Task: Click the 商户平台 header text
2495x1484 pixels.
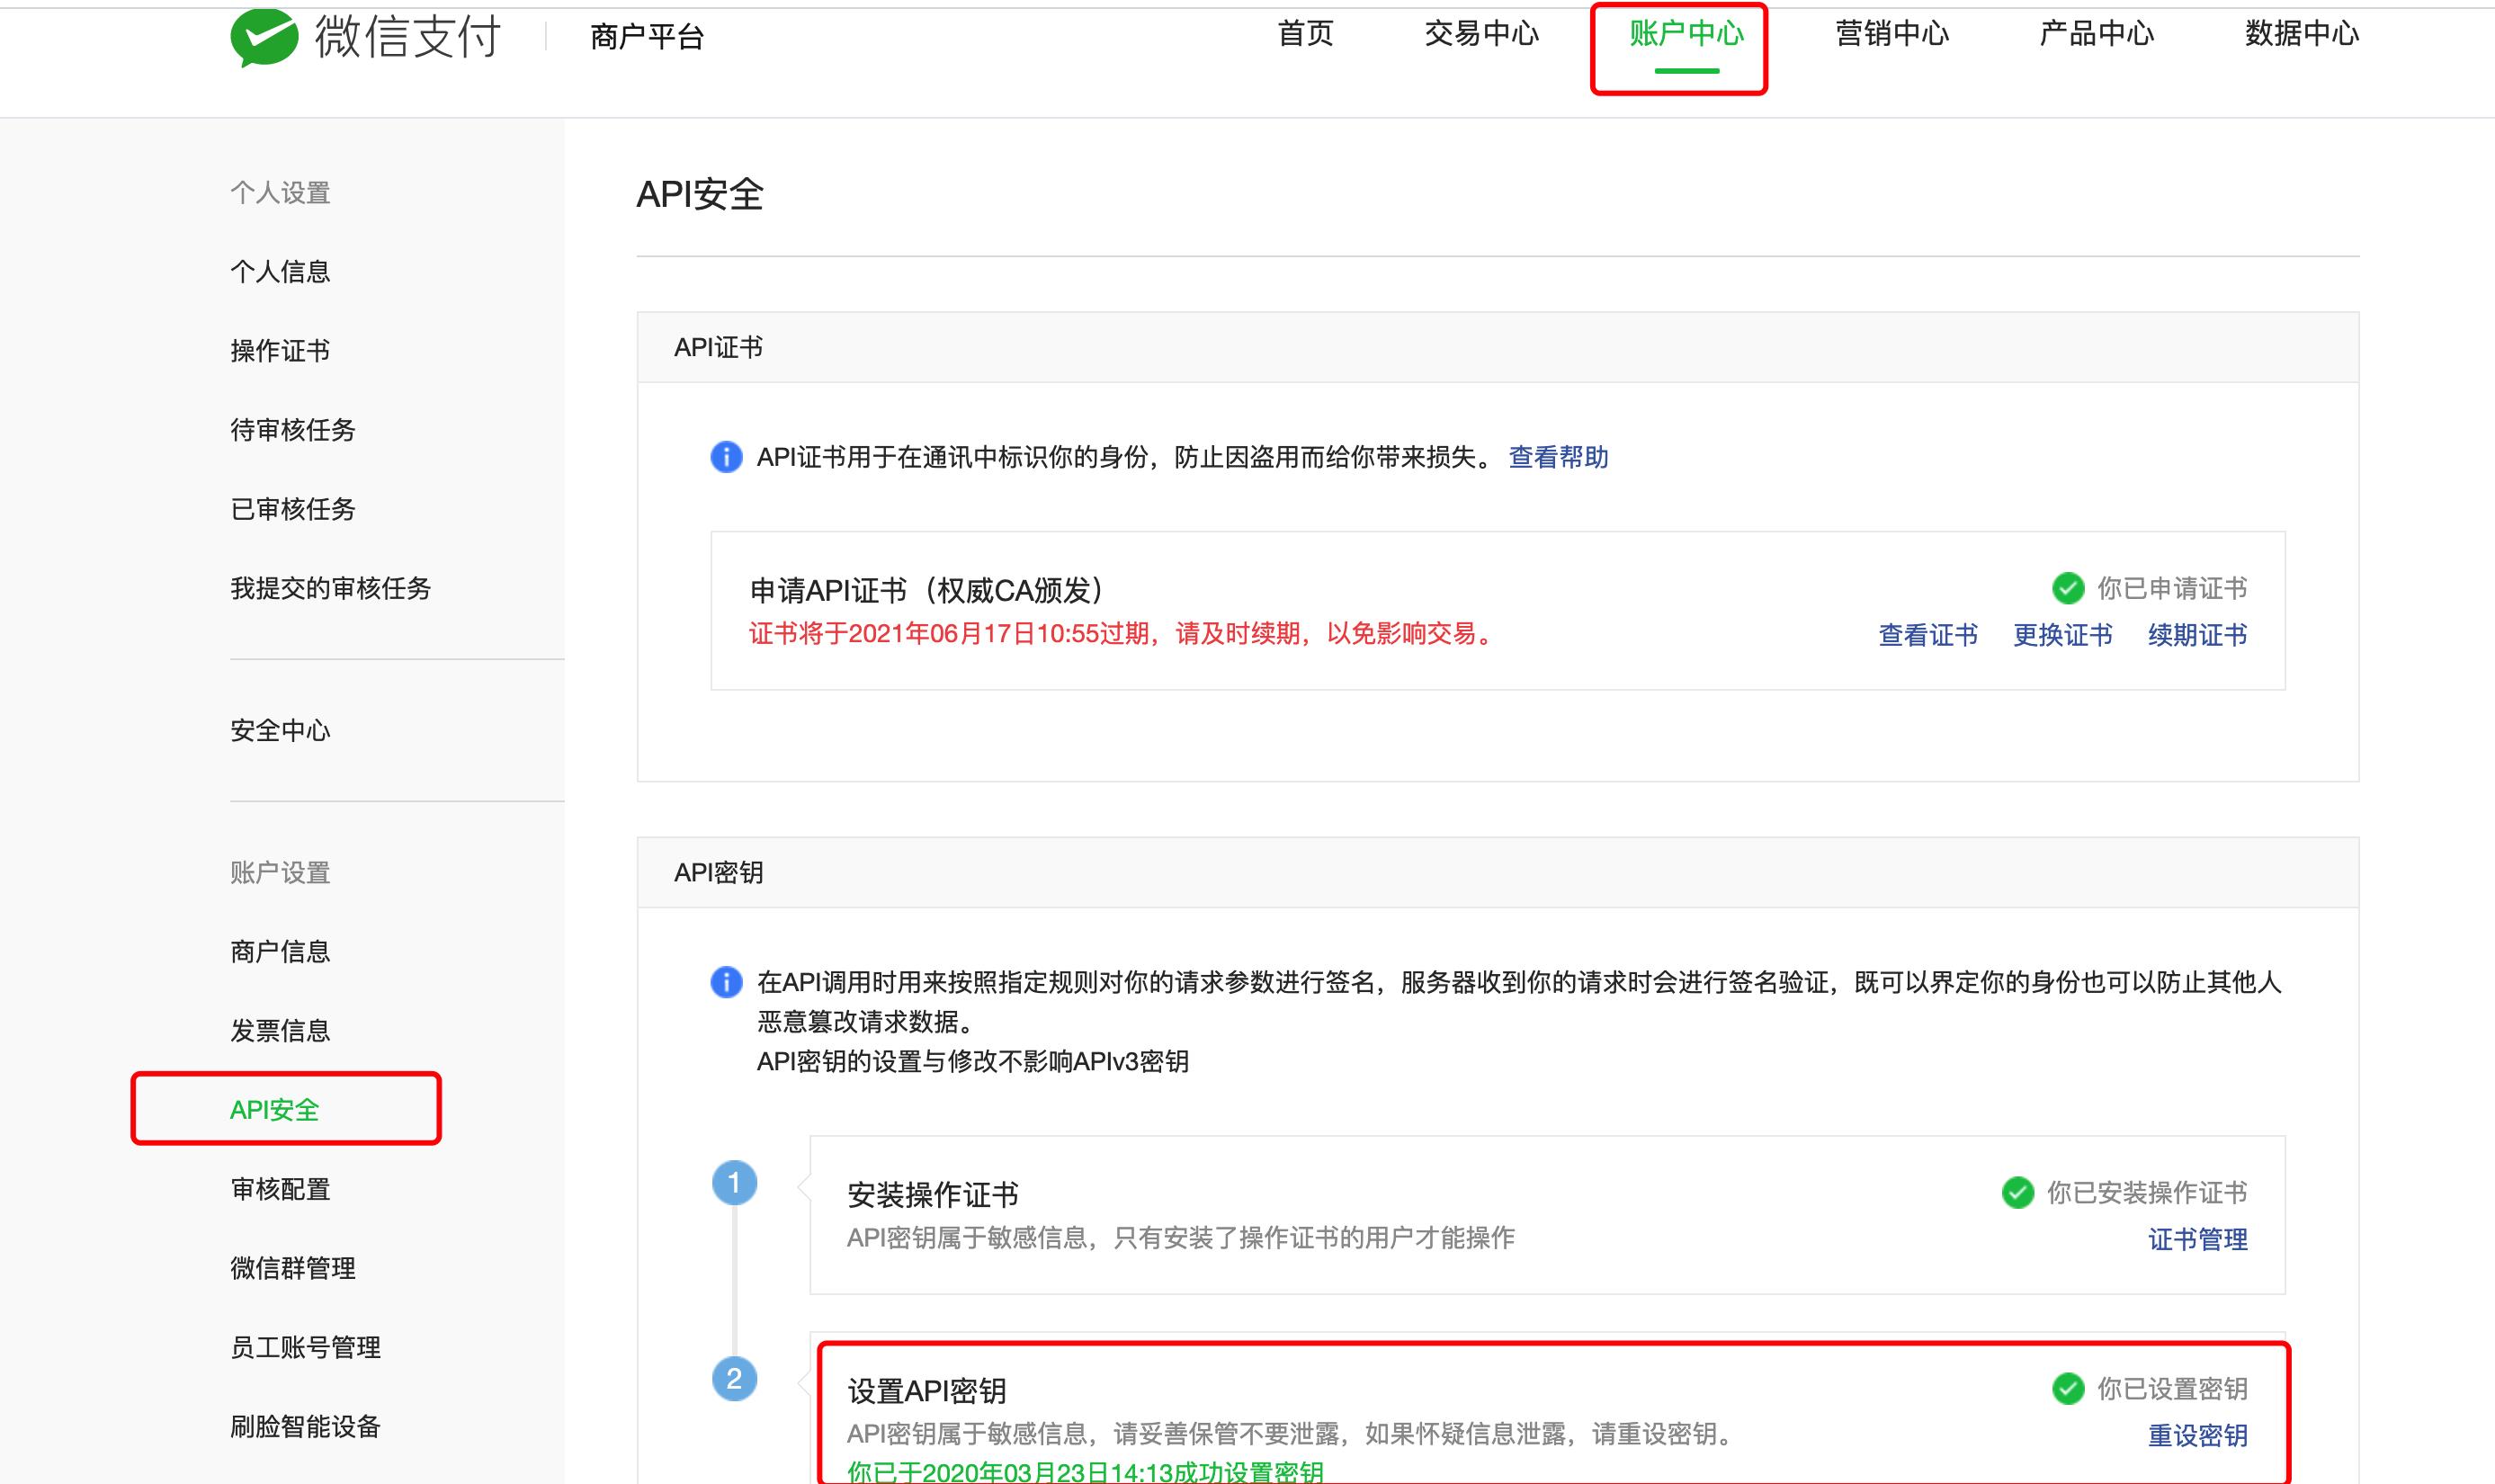Action: [647, 37]
